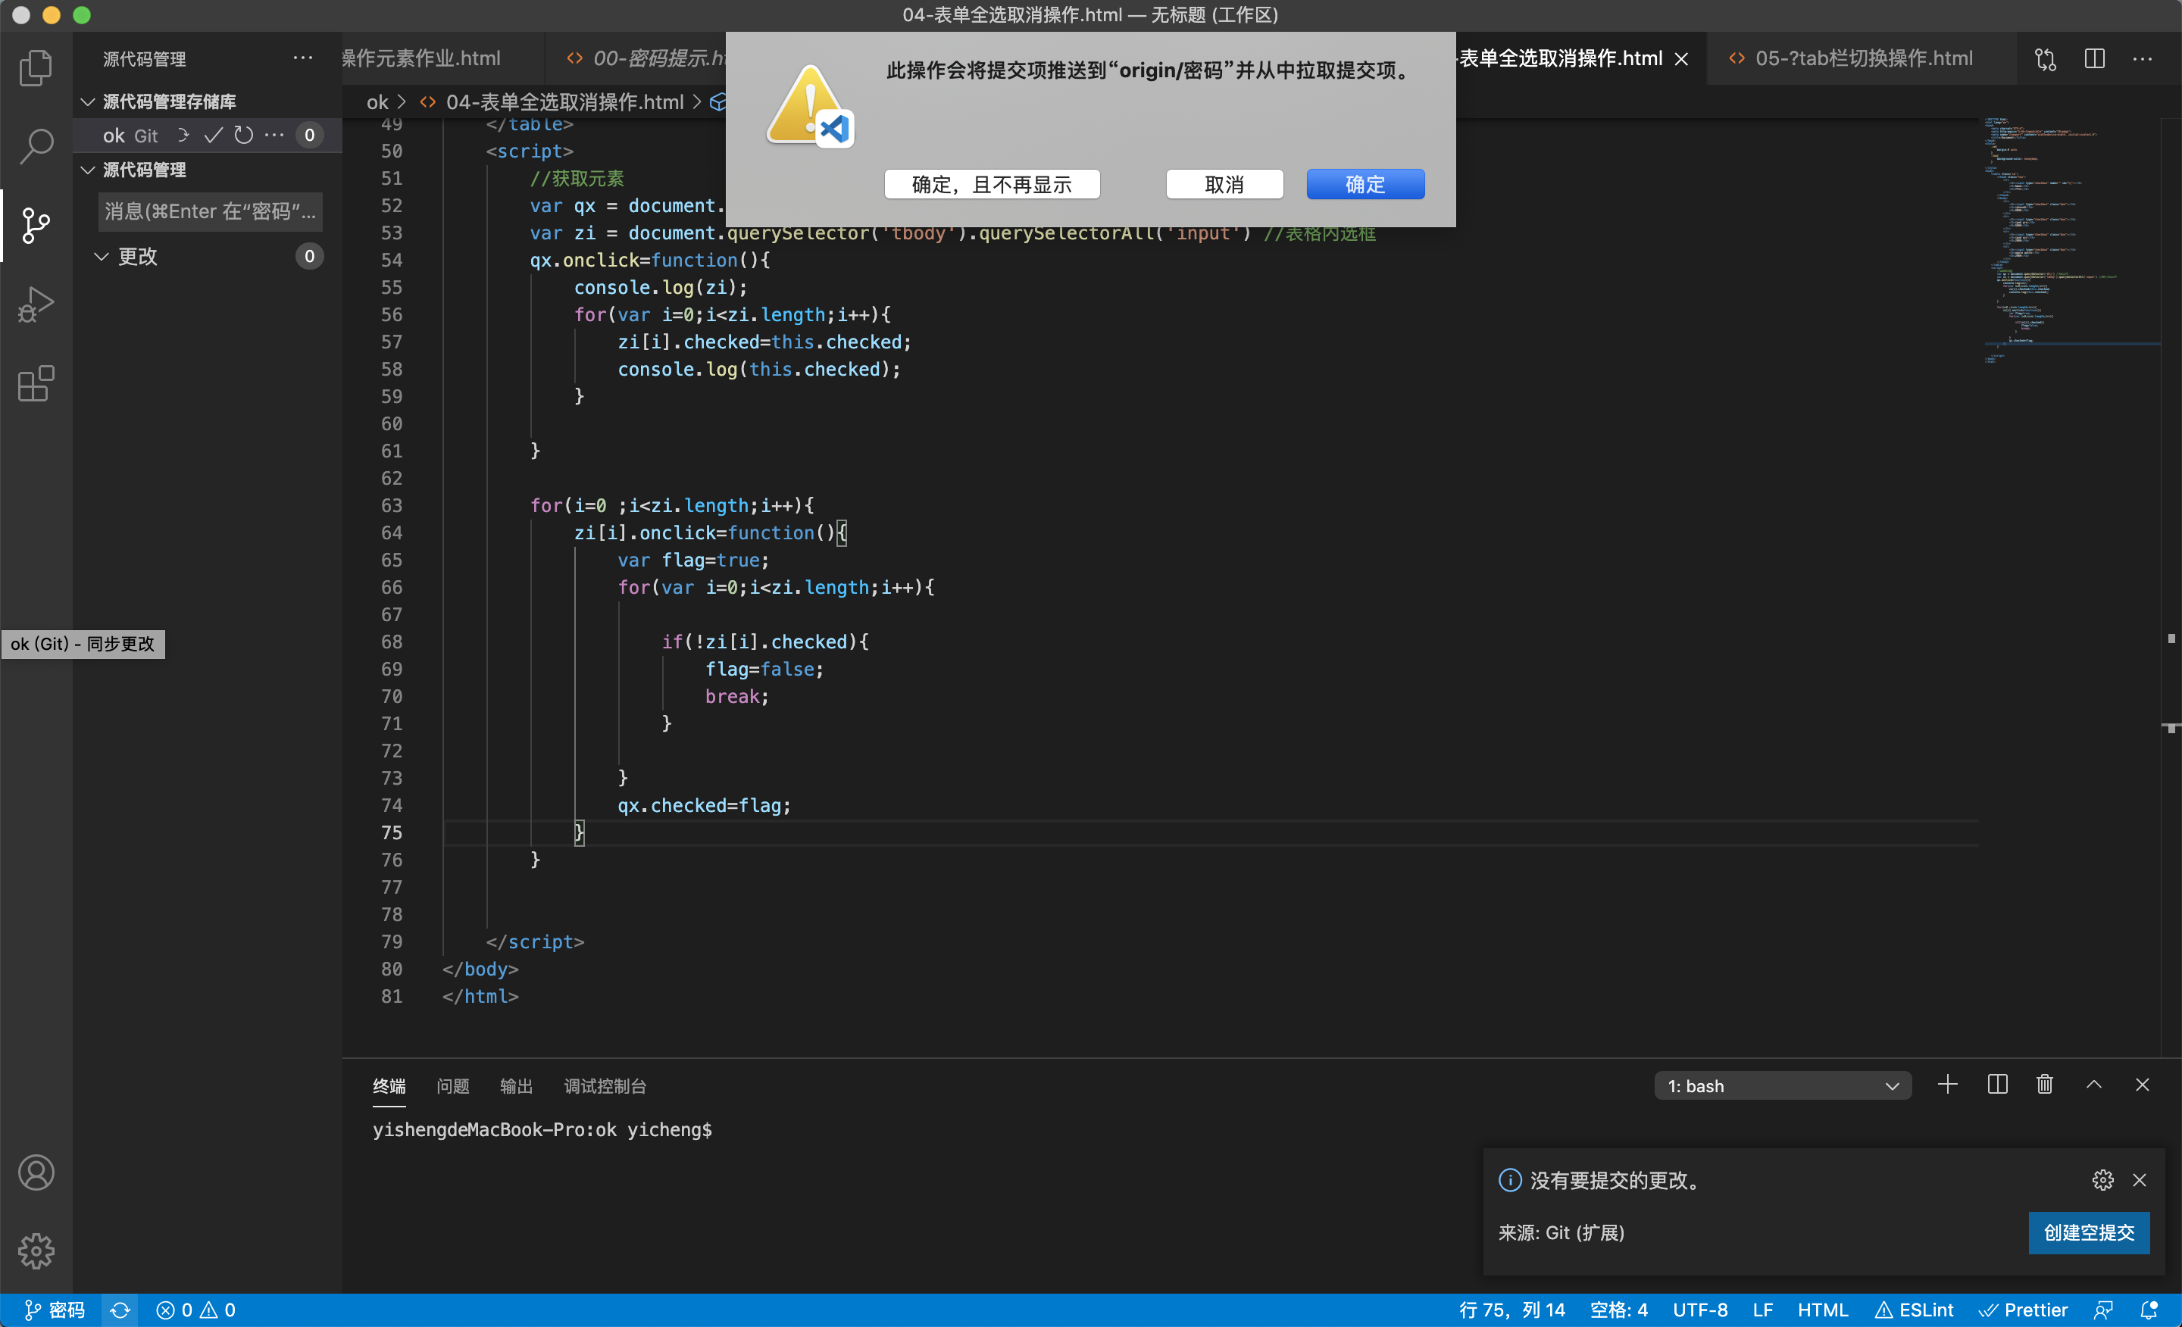Screen dimensions: 2182x1327
Task: Open notification settings gear icon
Action: click(x=2103, y=1180)
